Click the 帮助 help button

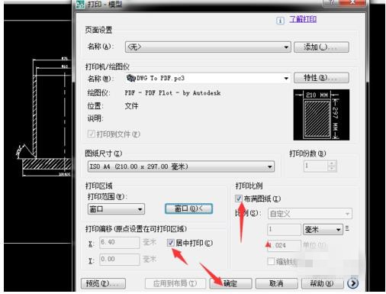click(322, 283)
